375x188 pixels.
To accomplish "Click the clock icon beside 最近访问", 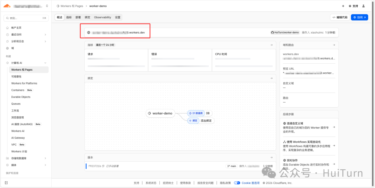I will (x=7, y=35).
